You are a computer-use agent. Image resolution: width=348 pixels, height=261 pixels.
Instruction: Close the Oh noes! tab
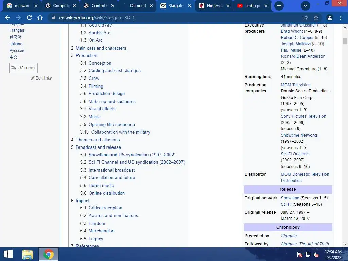[x=151, y=6]
